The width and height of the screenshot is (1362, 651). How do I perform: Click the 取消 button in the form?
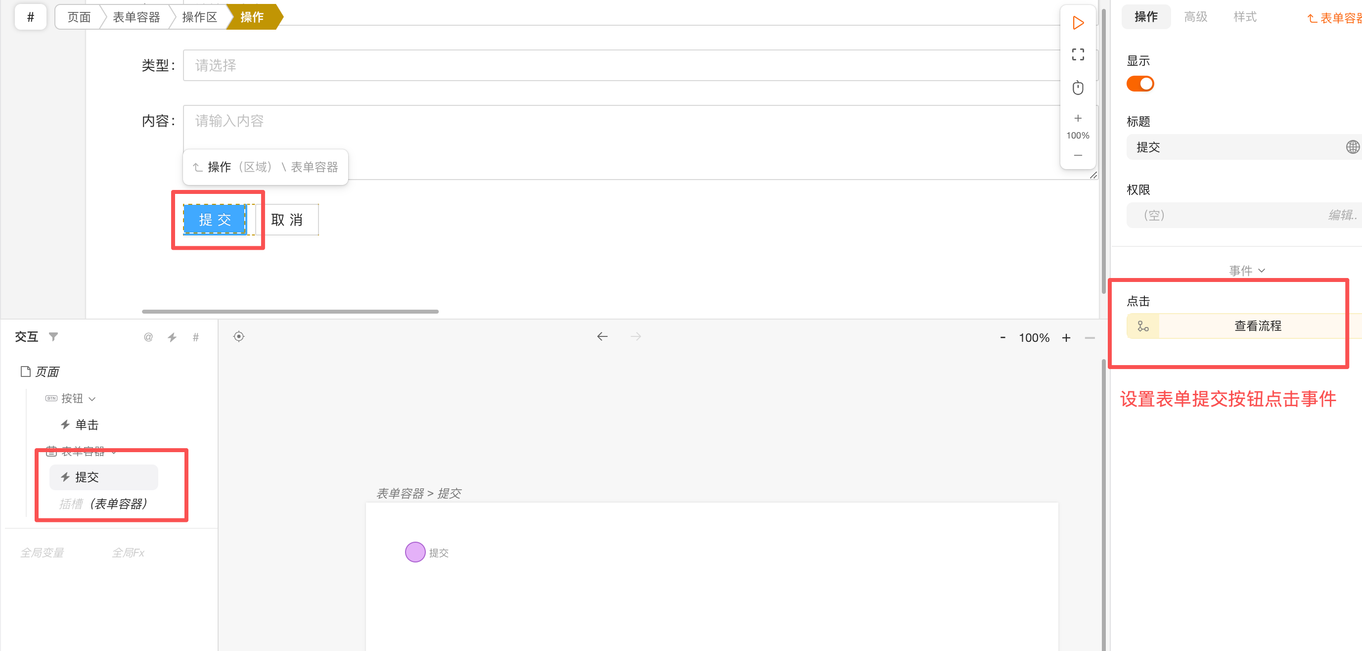pyautogui.click(x=287, y=220)
